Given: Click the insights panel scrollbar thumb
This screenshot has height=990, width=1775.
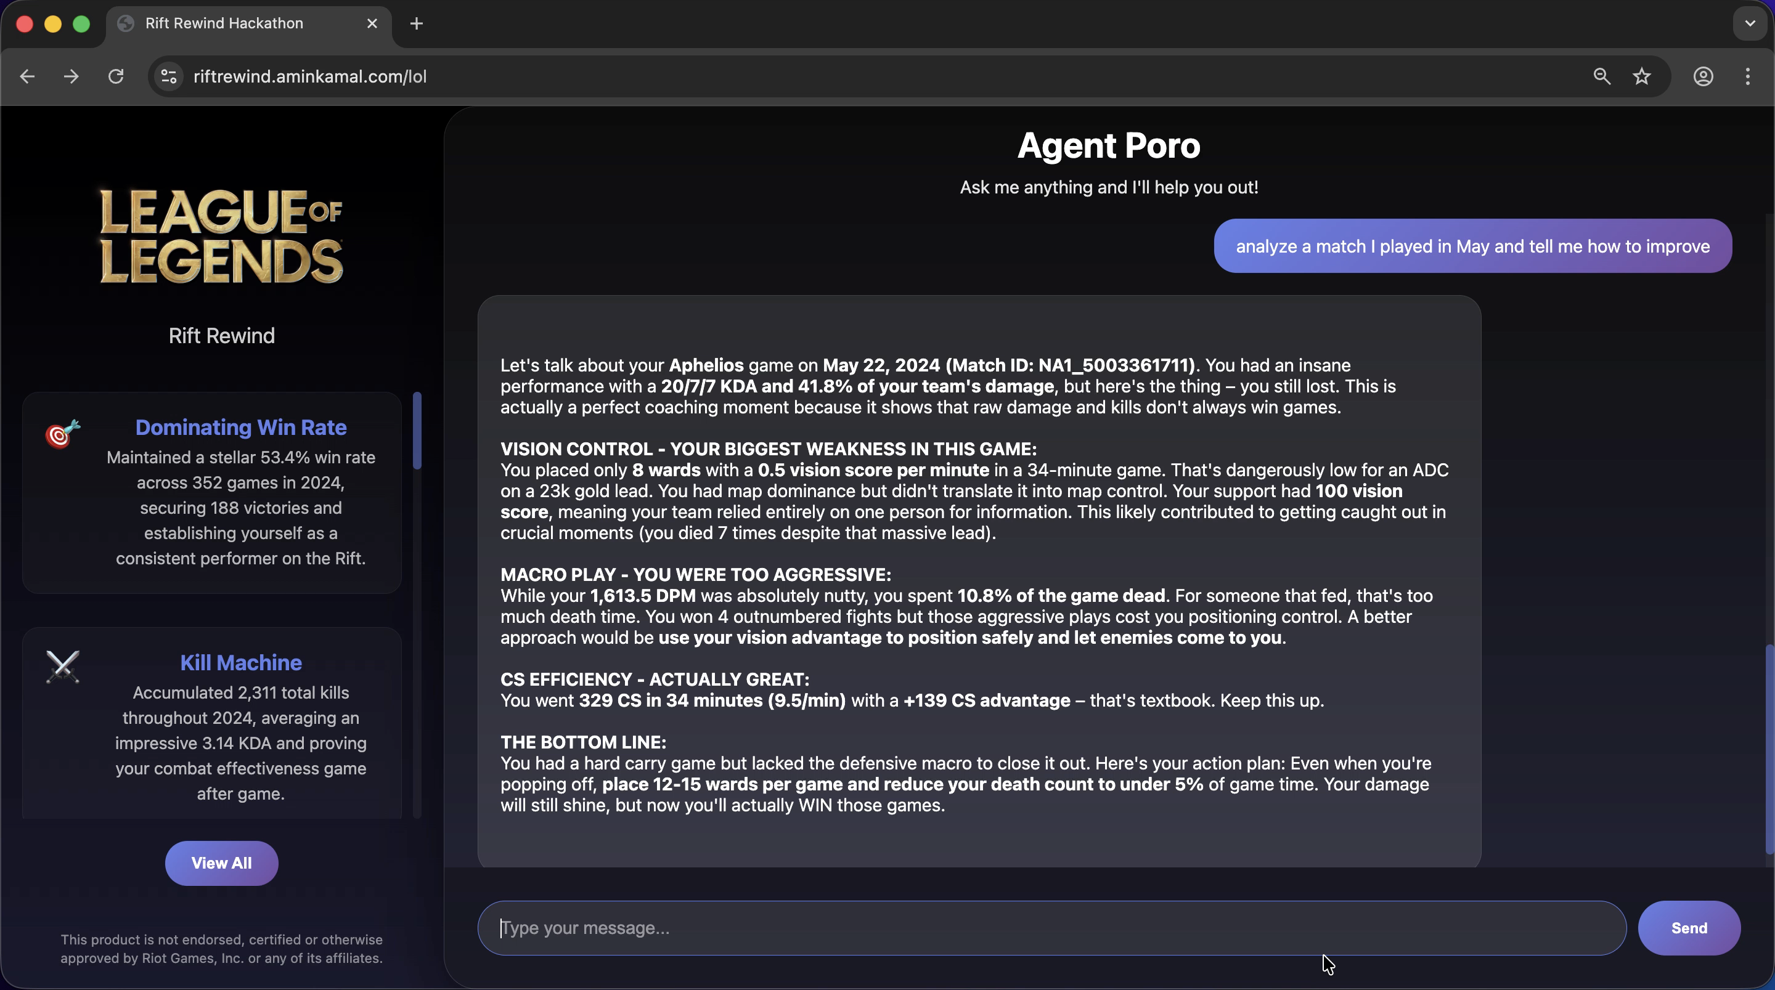Looking at the screenshot, I should pyautogui.click(x=417, y=431).
